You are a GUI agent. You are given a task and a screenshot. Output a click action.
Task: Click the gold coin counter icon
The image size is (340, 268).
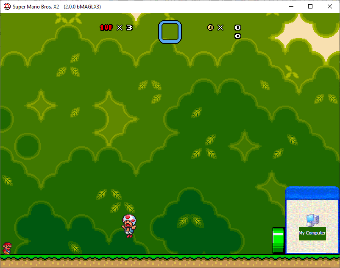click(211, 28)
